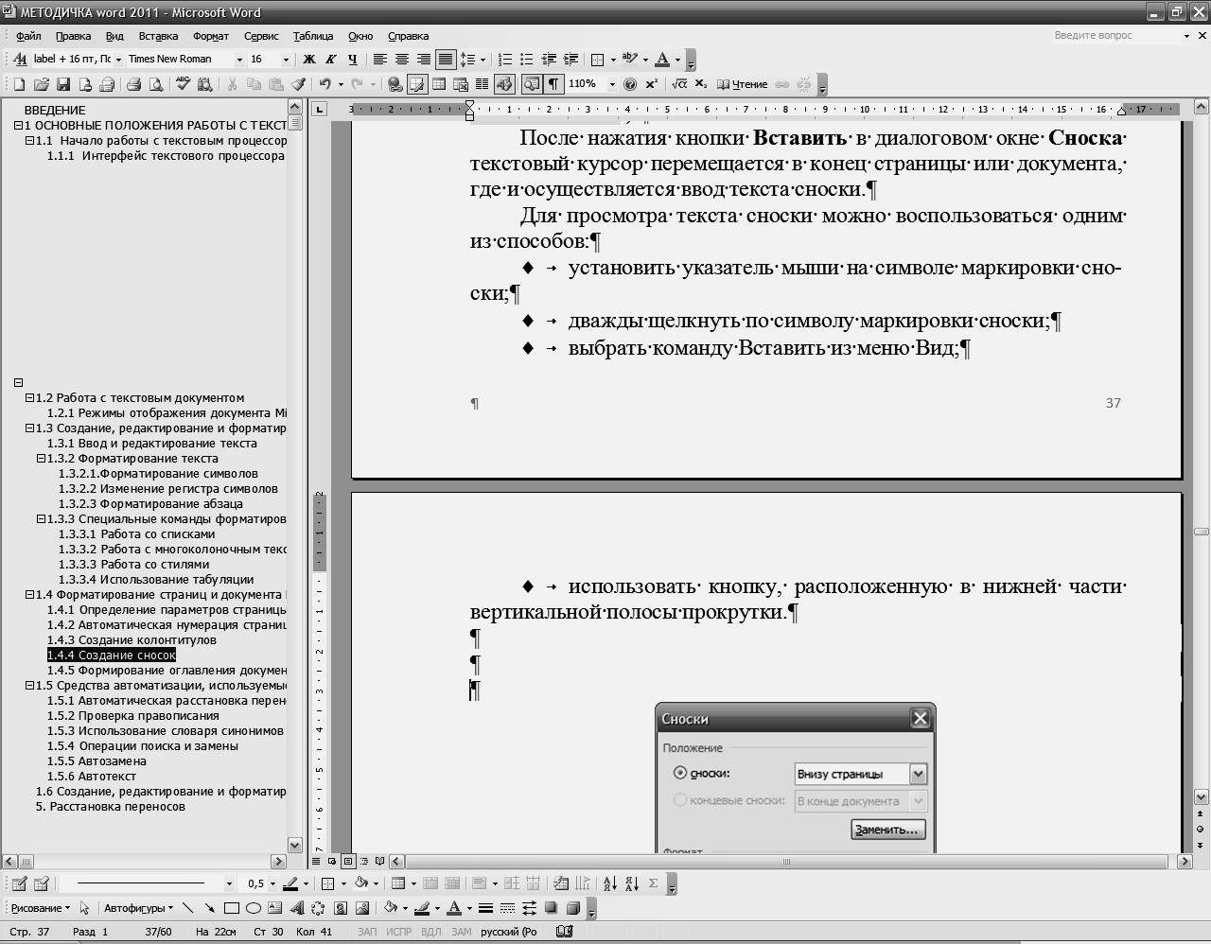Save the document
Image resolution: width=1211 pixels, height=944 pixels.
coord(63,84)
